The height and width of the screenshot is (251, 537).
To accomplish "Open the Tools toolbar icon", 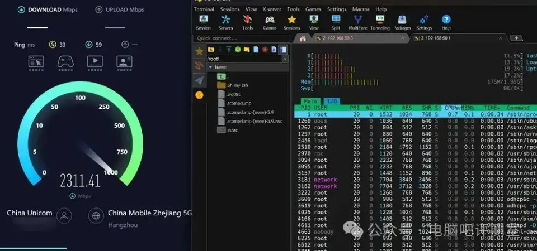I will [x=248, y=22].
